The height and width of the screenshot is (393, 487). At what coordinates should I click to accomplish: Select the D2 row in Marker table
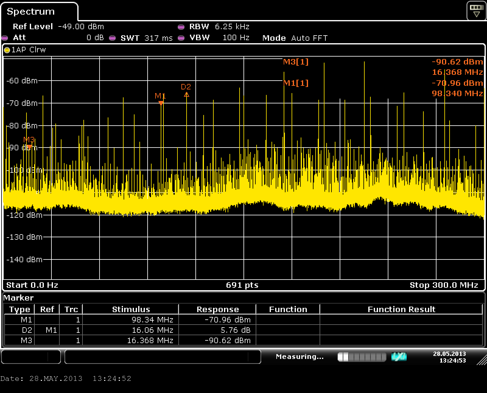tap(243, 330)
